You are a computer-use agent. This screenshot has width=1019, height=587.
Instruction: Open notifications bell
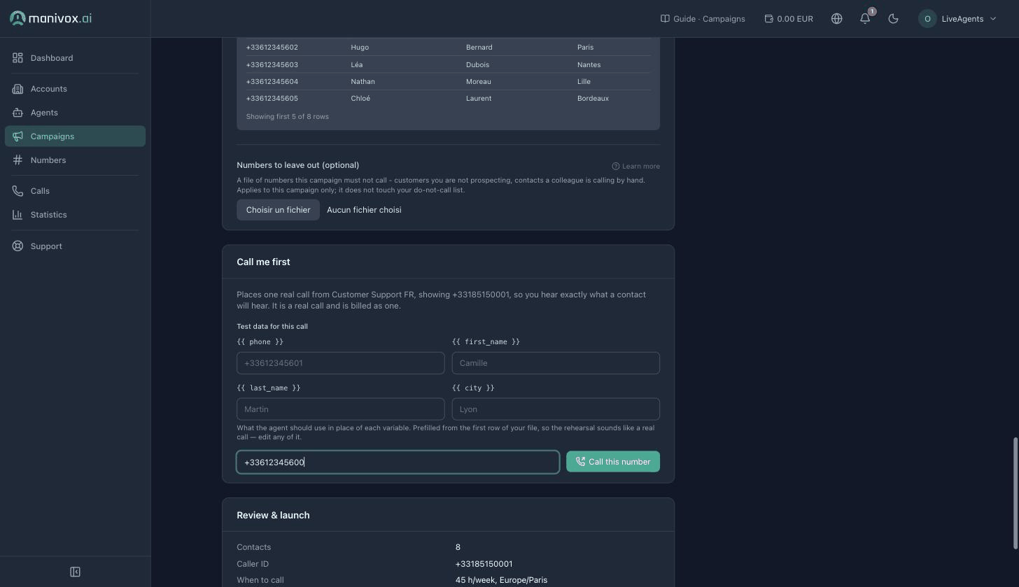pos(865,19)
